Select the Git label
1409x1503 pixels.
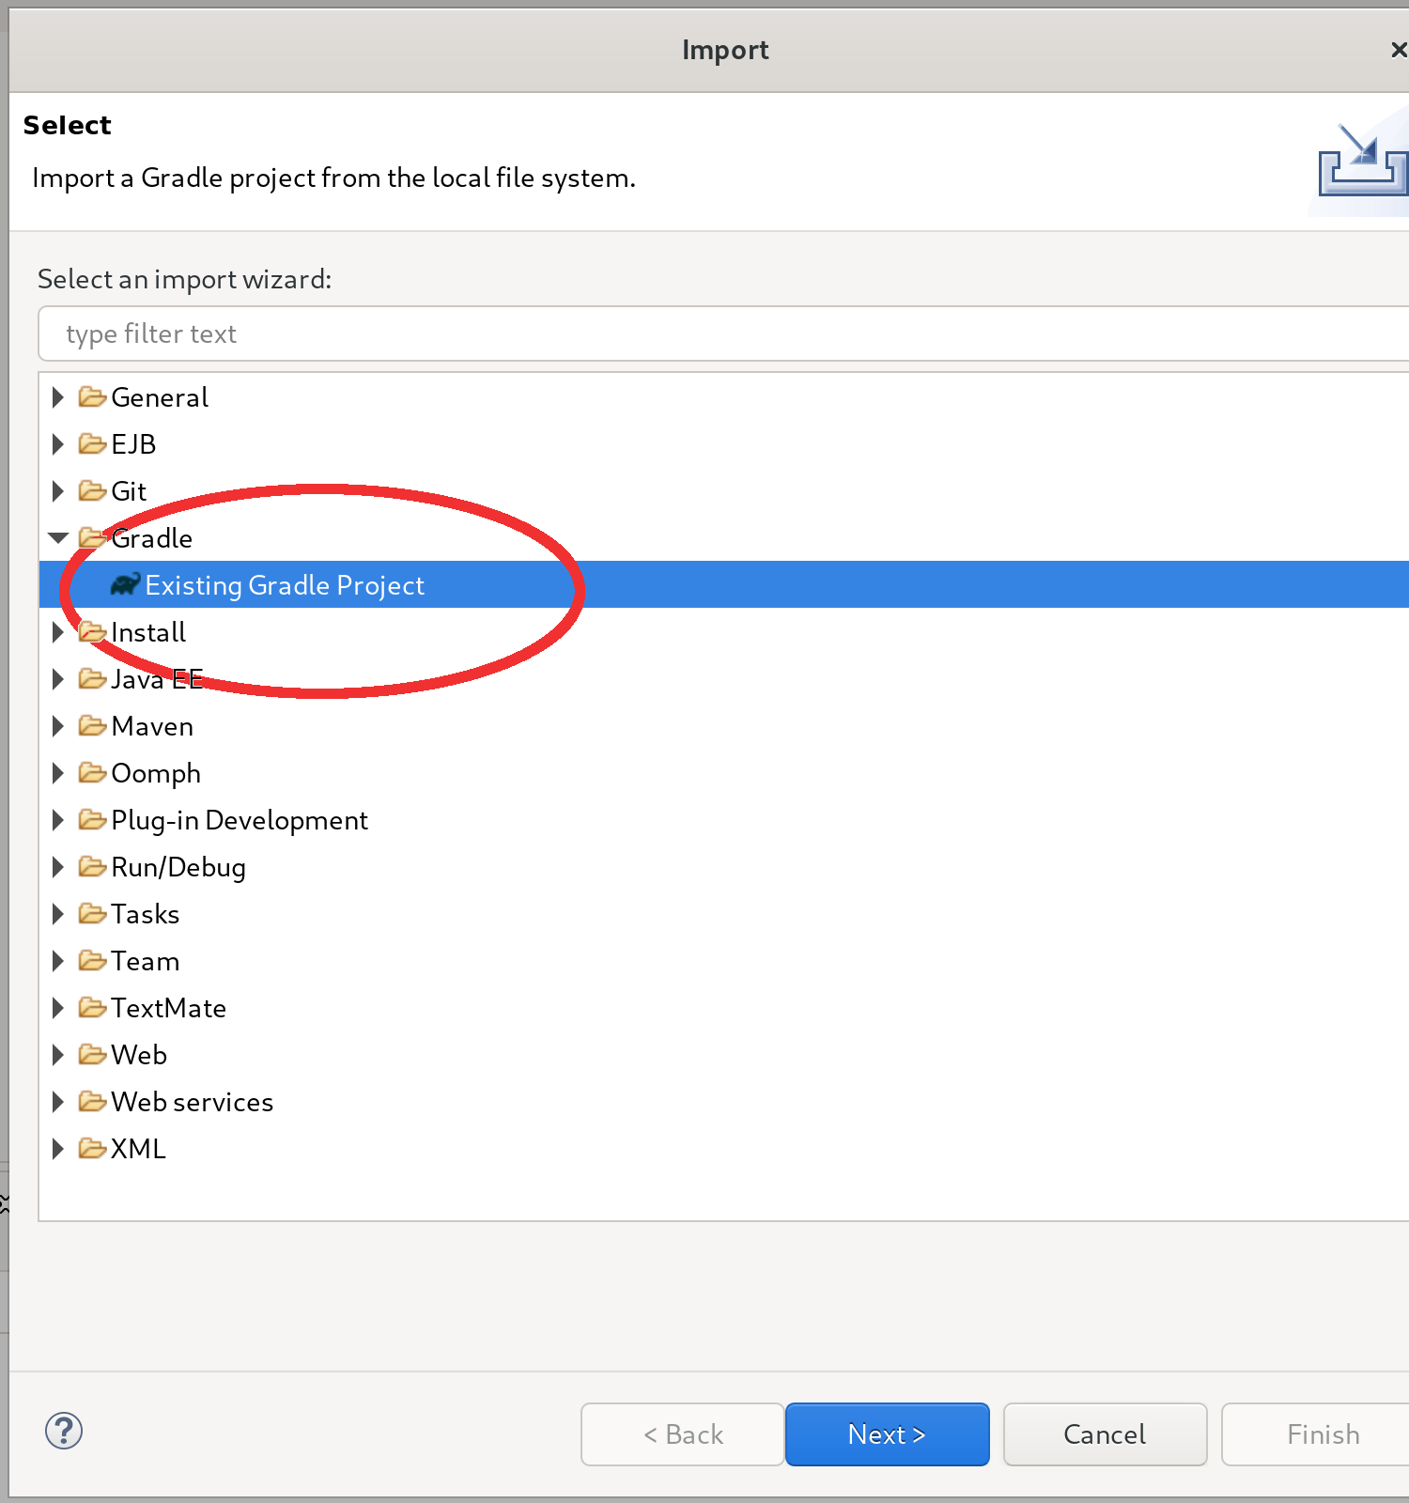coord(129,491)
